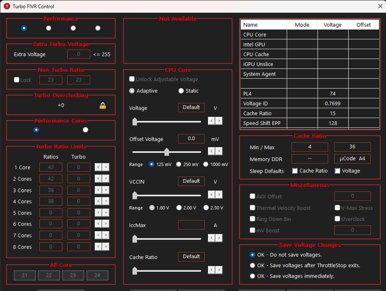Decrease the 2 Cores turbo ratio arrow
This screenshot has width=386, height=291.
coord(98,179)
